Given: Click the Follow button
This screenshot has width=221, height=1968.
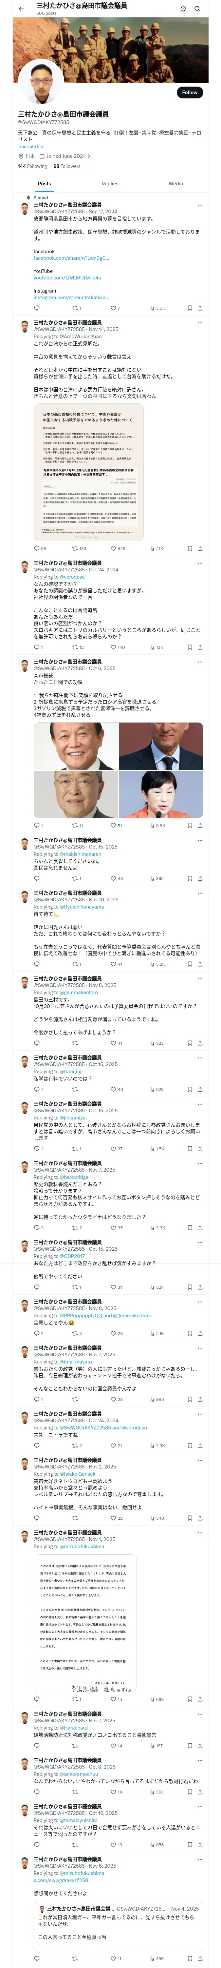Looking at the screenshot, I should pos(189,92).
